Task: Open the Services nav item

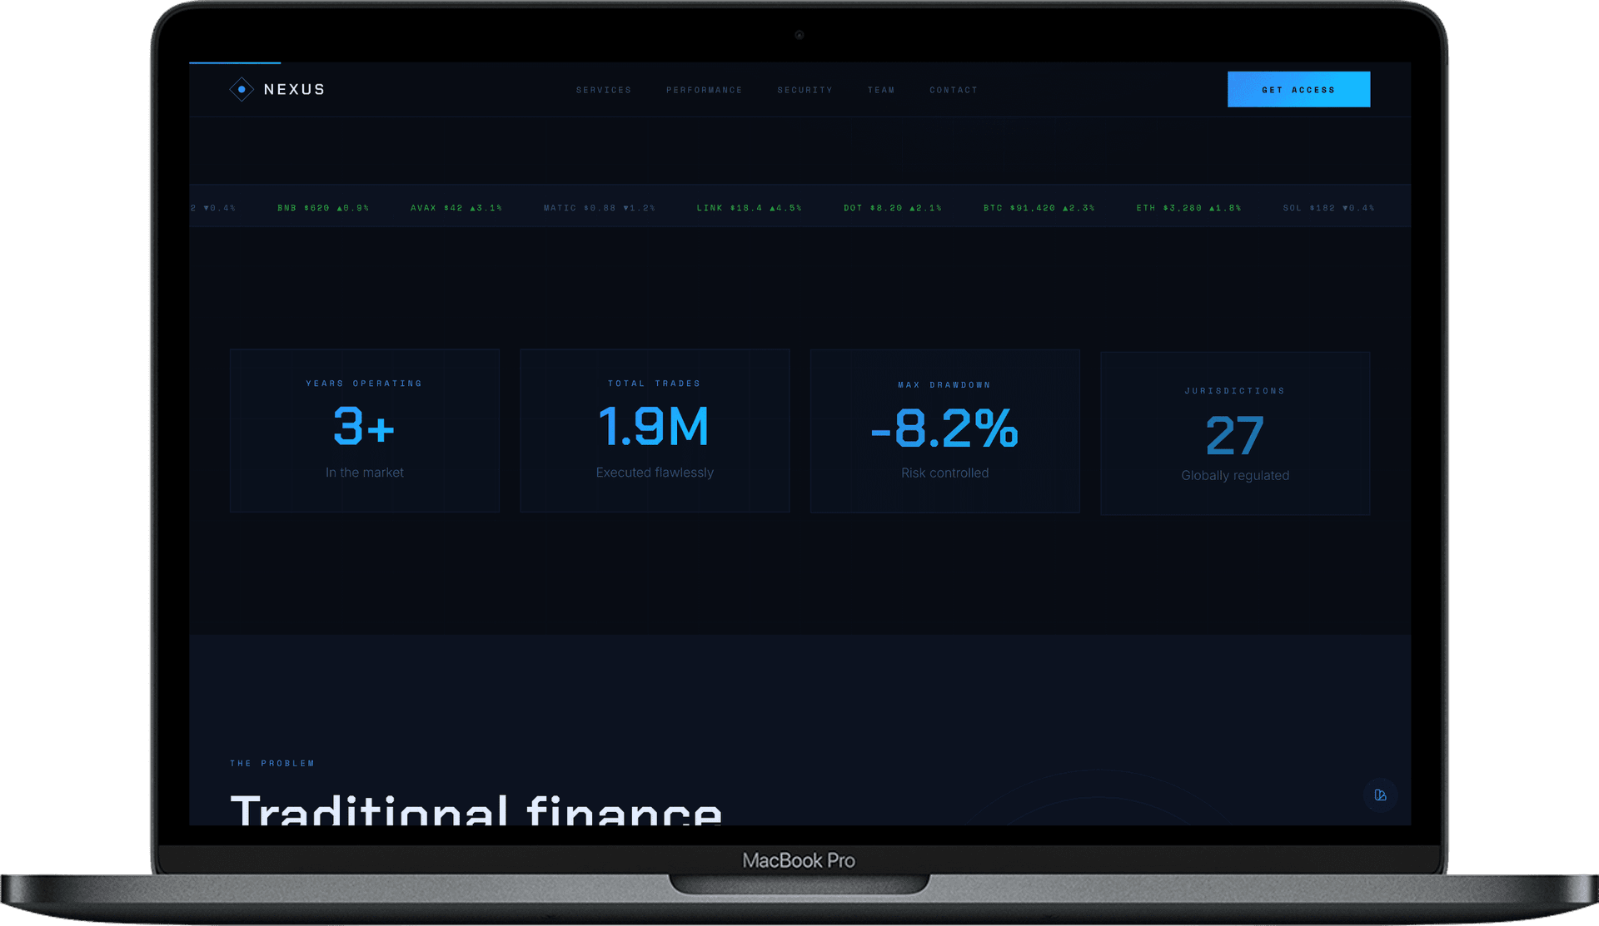Action: 604,90
